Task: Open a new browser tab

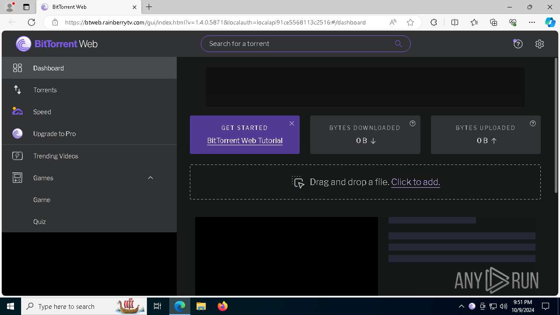Action: [x=149, y=7]
